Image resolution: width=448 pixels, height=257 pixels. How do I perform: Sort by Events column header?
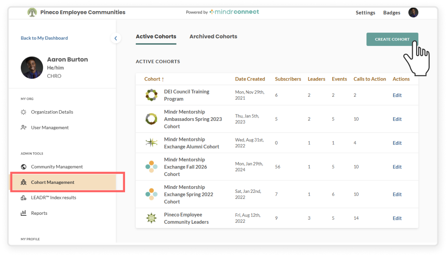pos(340,79)
